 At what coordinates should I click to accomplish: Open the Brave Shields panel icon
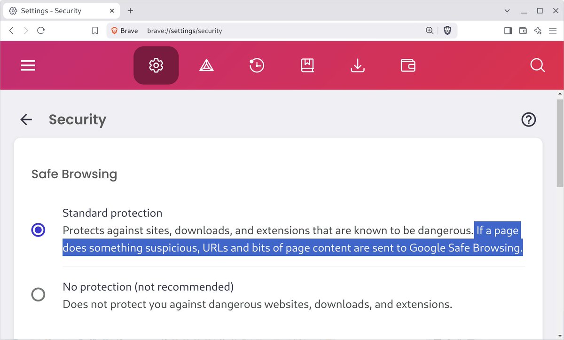tap(447, 30)
